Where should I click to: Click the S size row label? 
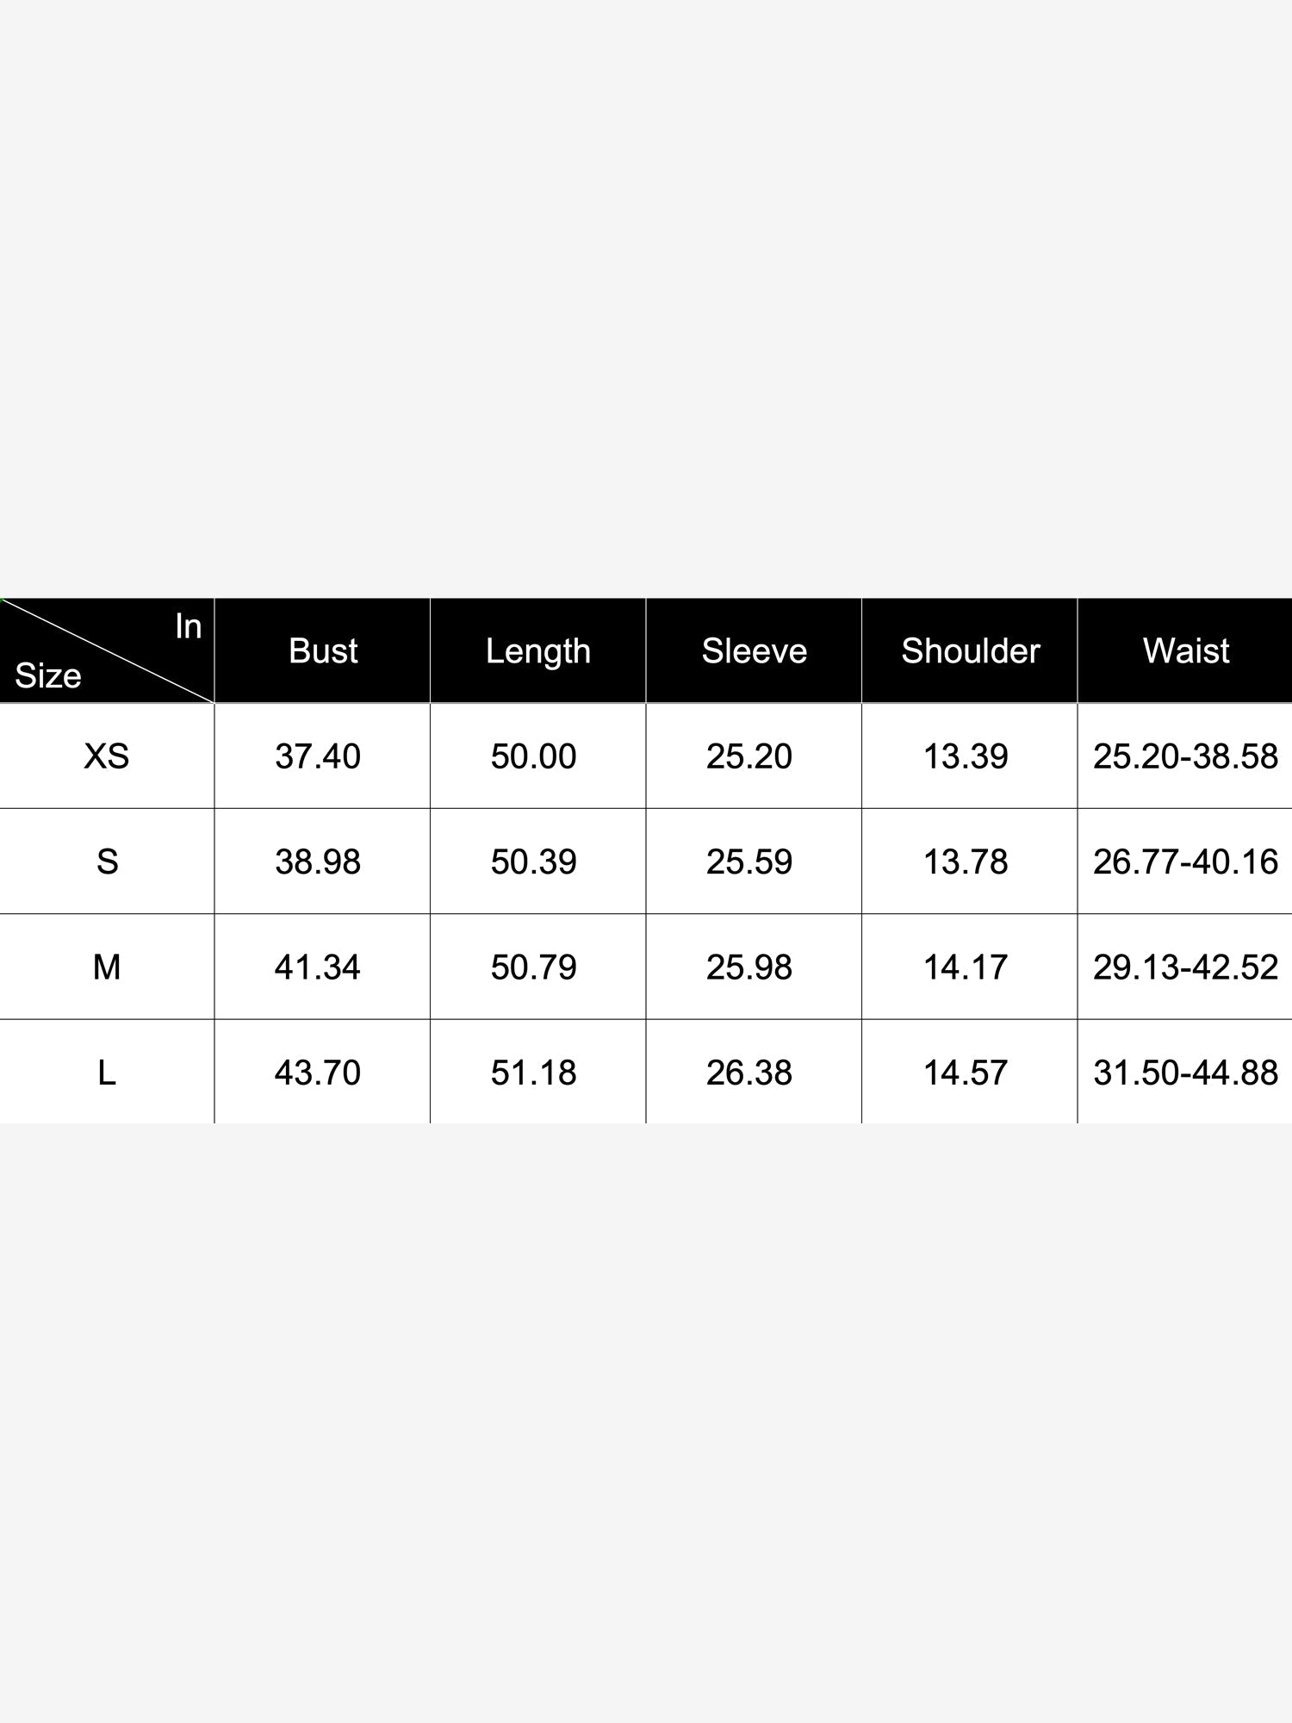point(107,861)
